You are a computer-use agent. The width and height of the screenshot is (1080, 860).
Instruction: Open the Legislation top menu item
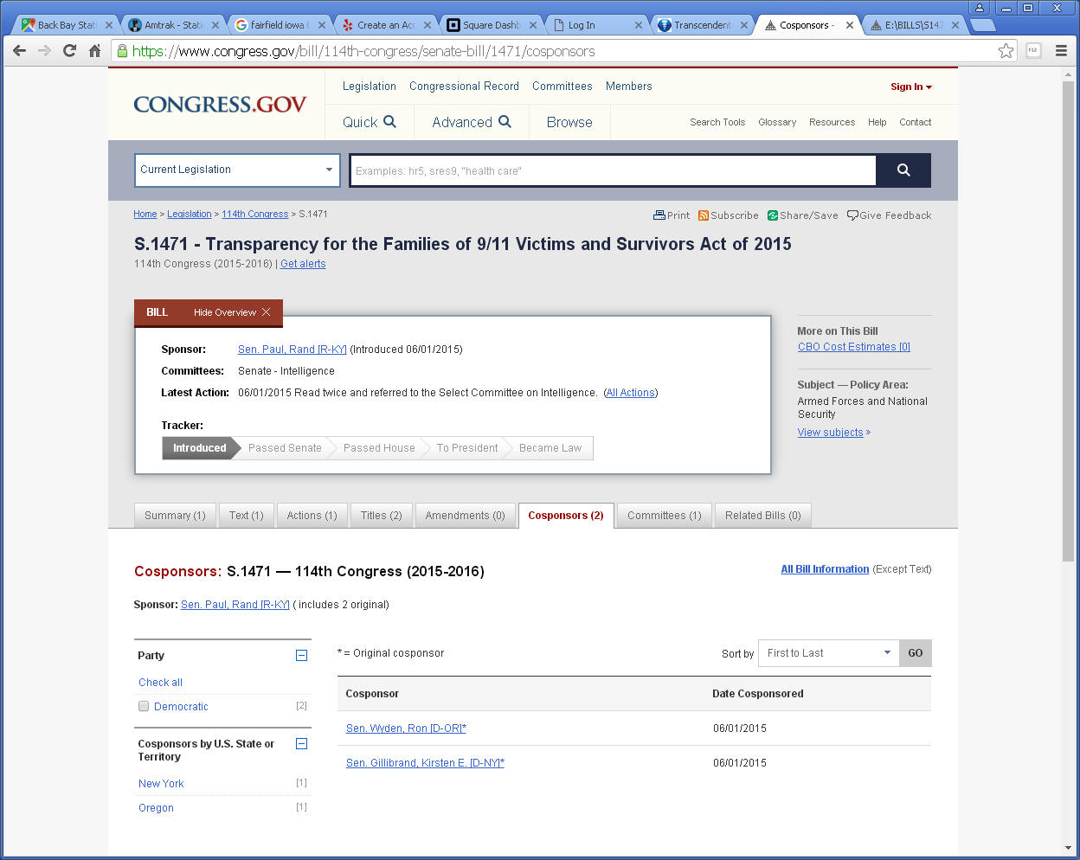370,87
